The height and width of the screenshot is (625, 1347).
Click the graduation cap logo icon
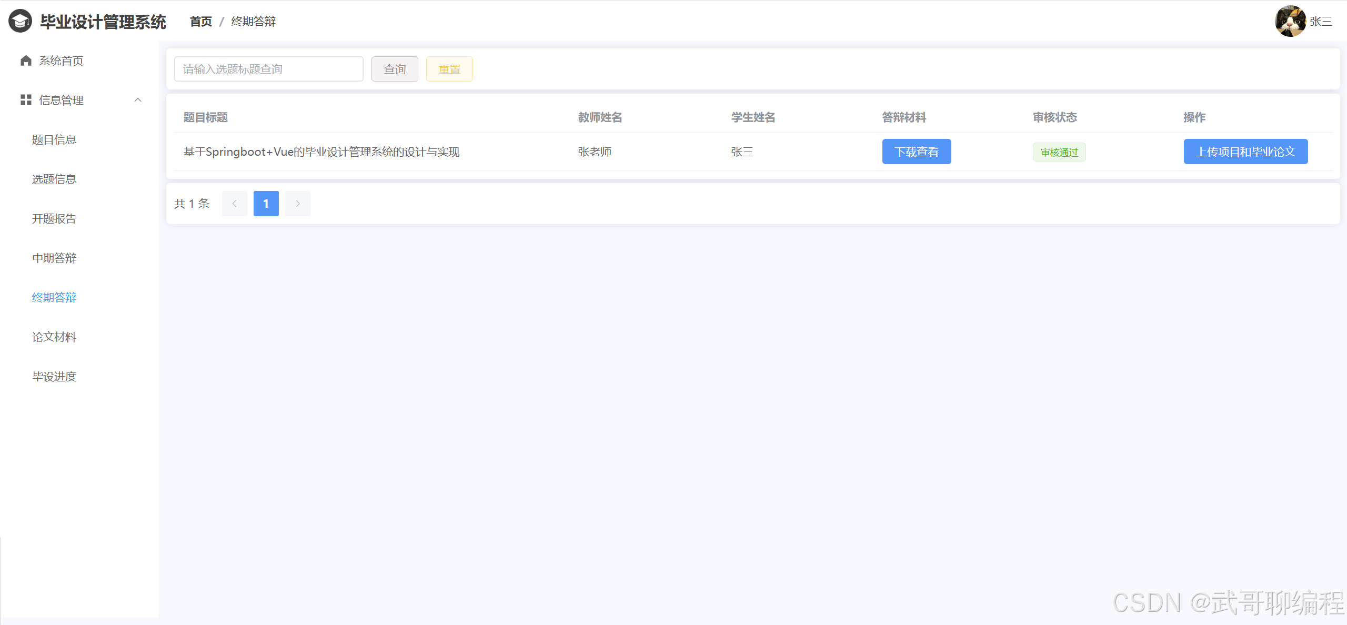[20, 21]
